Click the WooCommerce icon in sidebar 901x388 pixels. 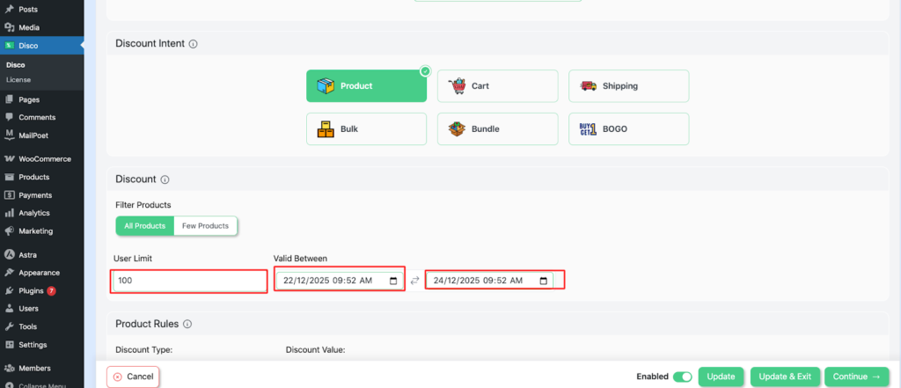[9, 159]
